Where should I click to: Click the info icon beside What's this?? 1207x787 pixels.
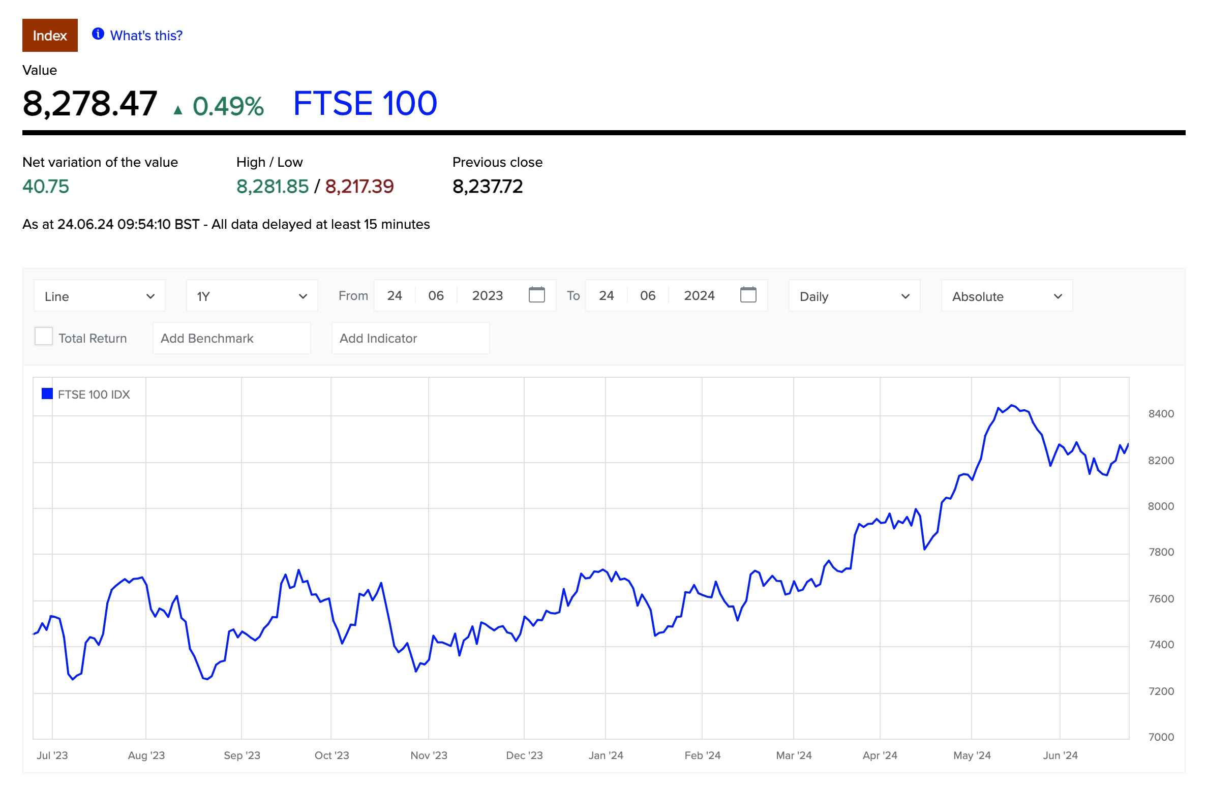tap(98, 34)
